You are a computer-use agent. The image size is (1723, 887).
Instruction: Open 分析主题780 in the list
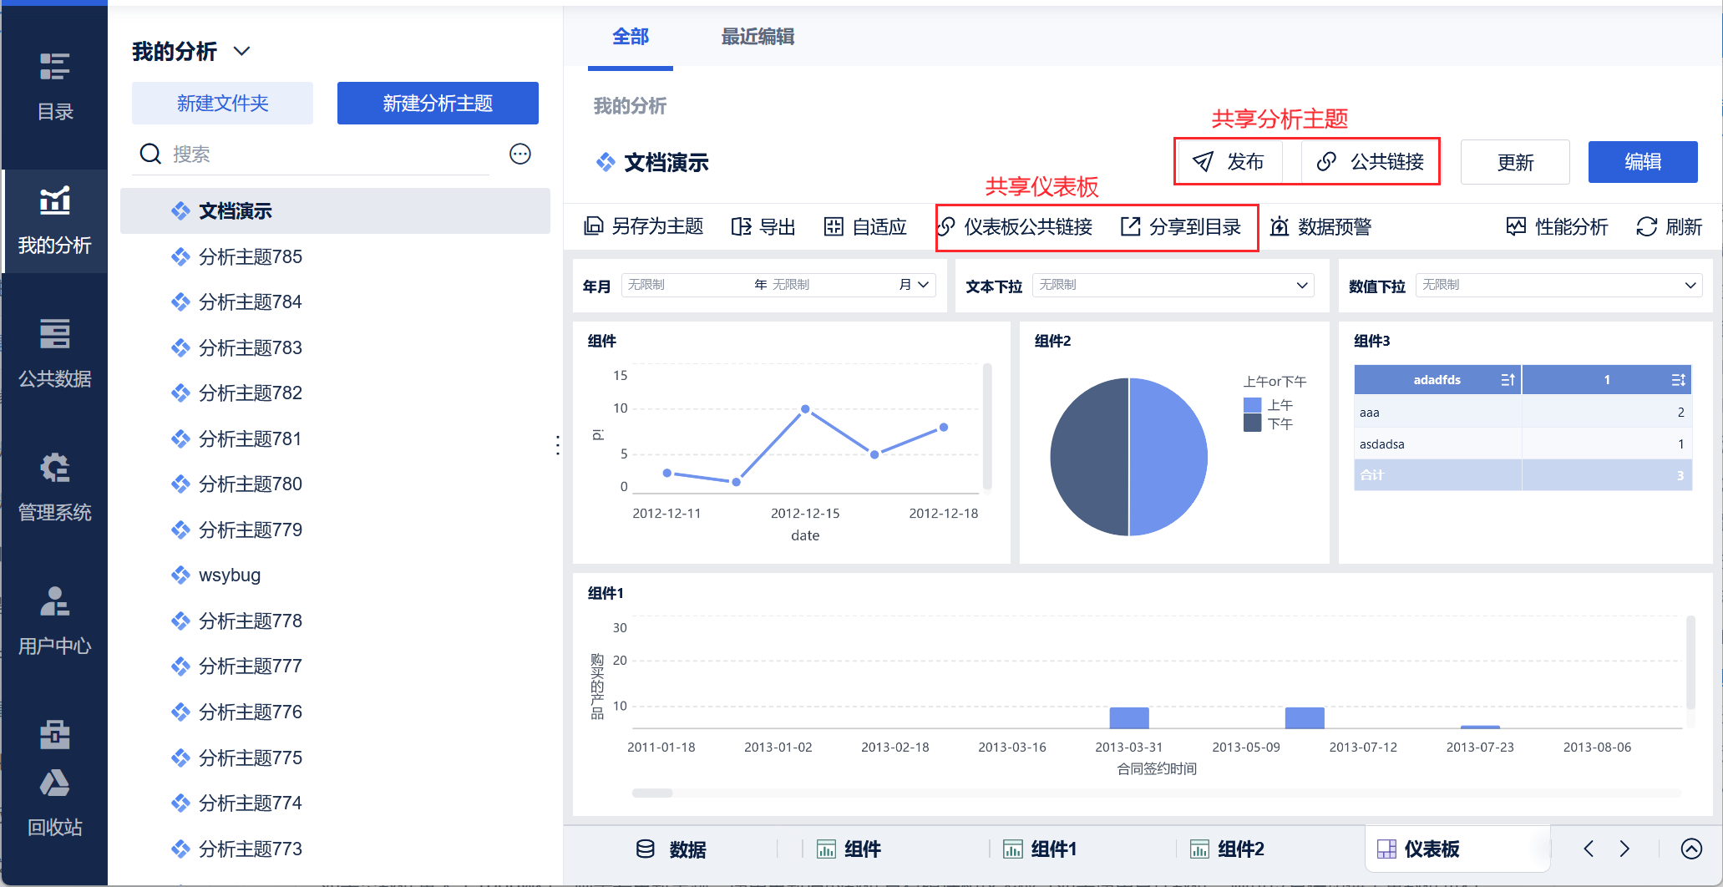[x=335, y=484]
